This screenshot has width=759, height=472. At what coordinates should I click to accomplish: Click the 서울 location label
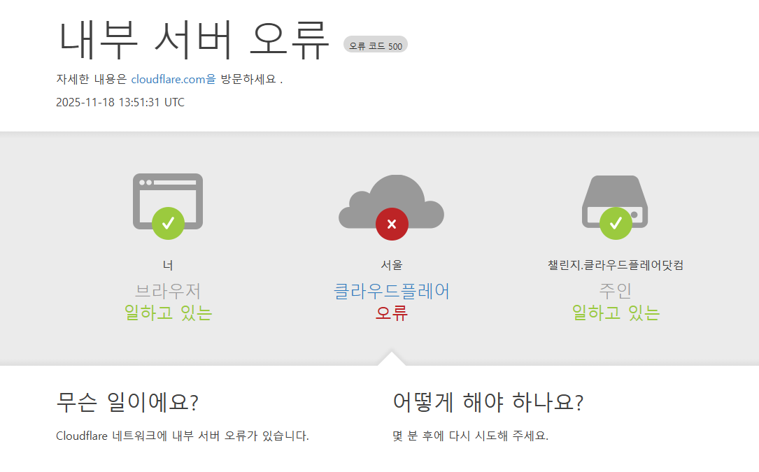tap(392, 265)
